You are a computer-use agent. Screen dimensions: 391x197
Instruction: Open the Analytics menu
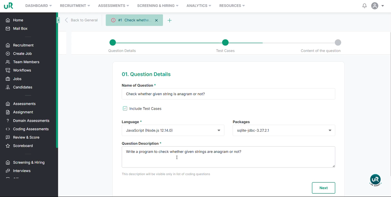(x=199, y=6)
